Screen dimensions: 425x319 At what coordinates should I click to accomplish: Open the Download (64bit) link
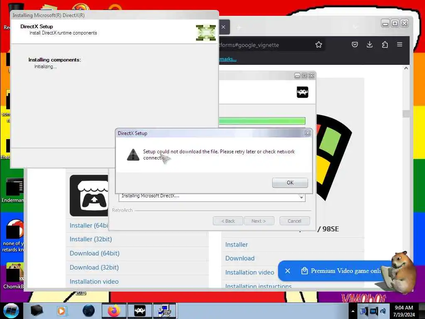click(x=94, y=253)
